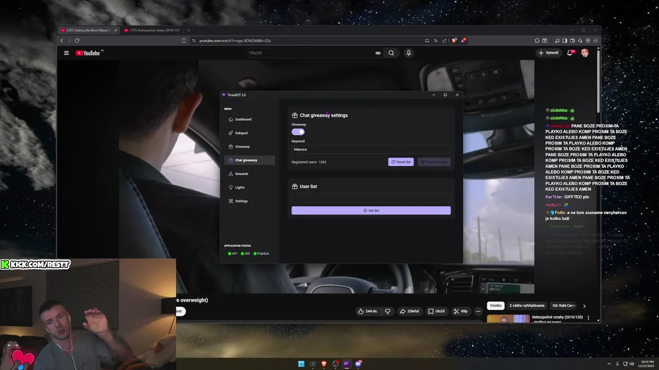
Task: Click the Uložiť save button
Action: click(437, 311)
